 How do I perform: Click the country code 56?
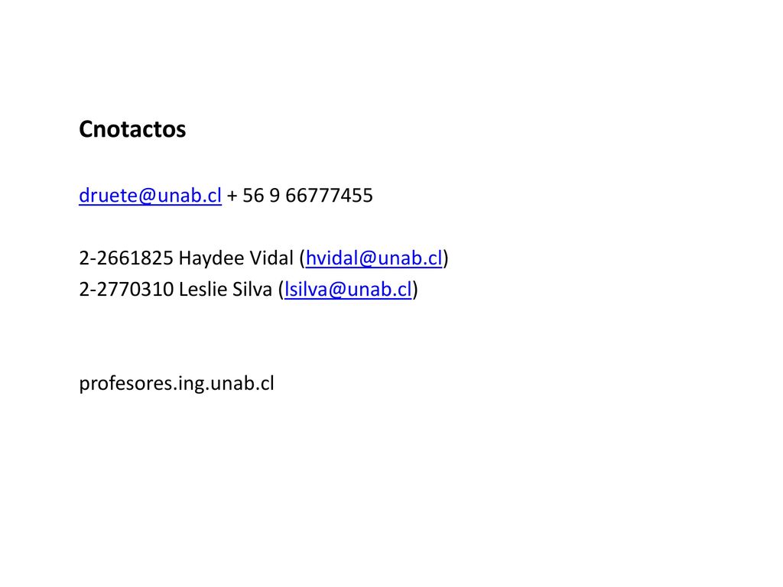coord(253,195)
